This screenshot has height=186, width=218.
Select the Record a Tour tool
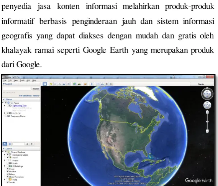[x=69, y=84]
